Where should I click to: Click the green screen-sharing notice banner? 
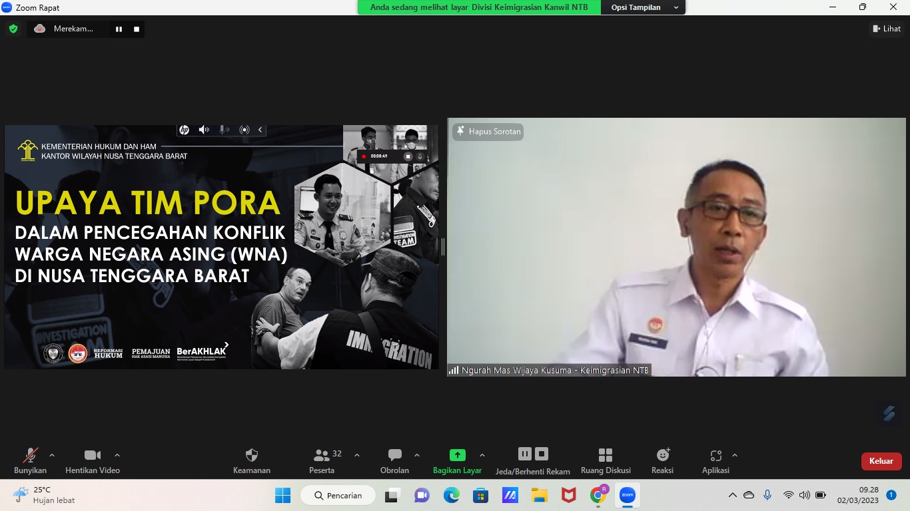click(479, 7)
